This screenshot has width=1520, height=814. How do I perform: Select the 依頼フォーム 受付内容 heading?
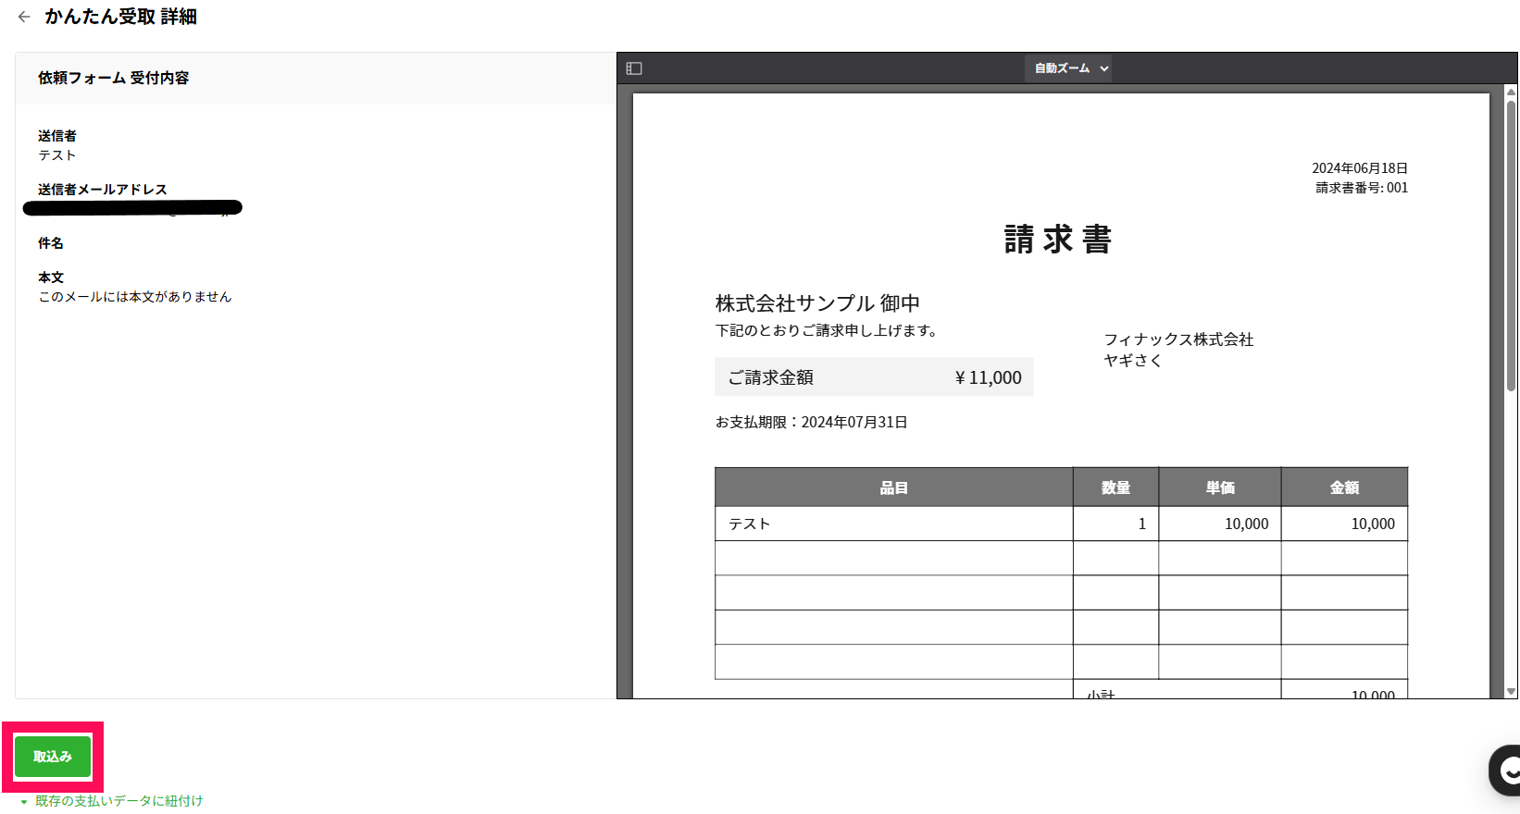(113, 78)
